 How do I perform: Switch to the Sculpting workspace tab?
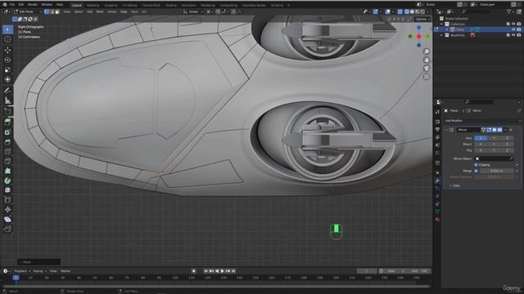pyautogui.click(x=111, y=6)
